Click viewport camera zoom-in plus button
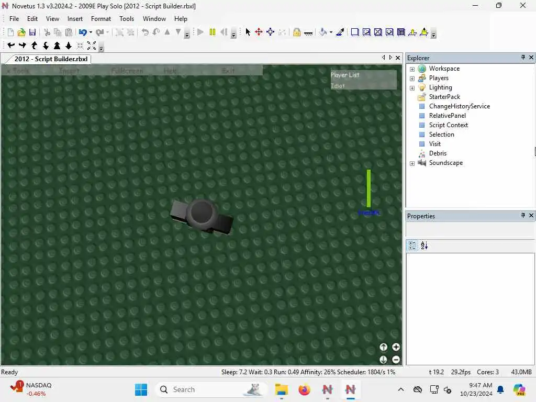 pos(396,347)
